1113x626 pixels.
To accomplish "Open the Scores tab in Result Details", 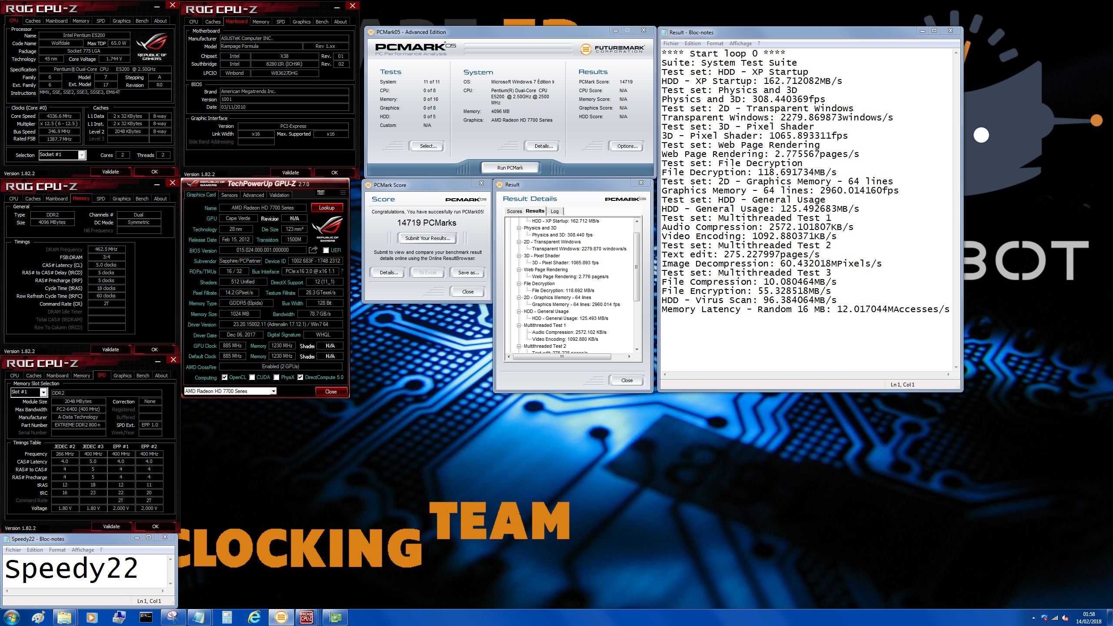I will click(514, 211).
